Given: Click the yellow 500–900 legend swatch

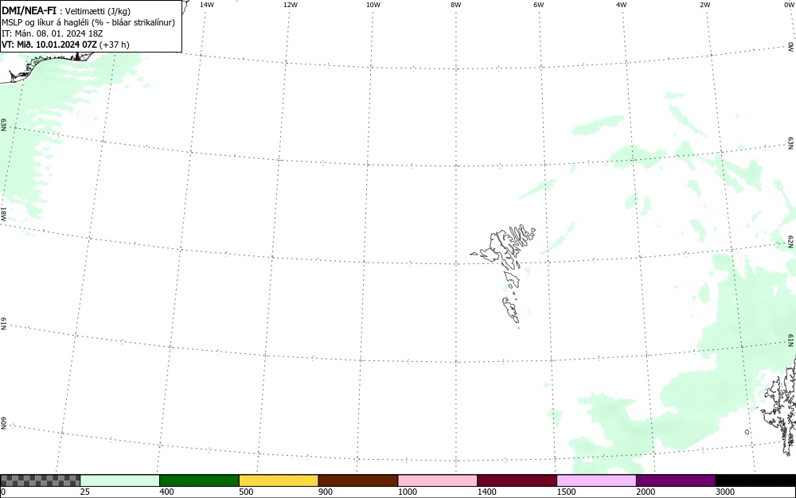Looking at the screenshot, I should click(279, 480).
